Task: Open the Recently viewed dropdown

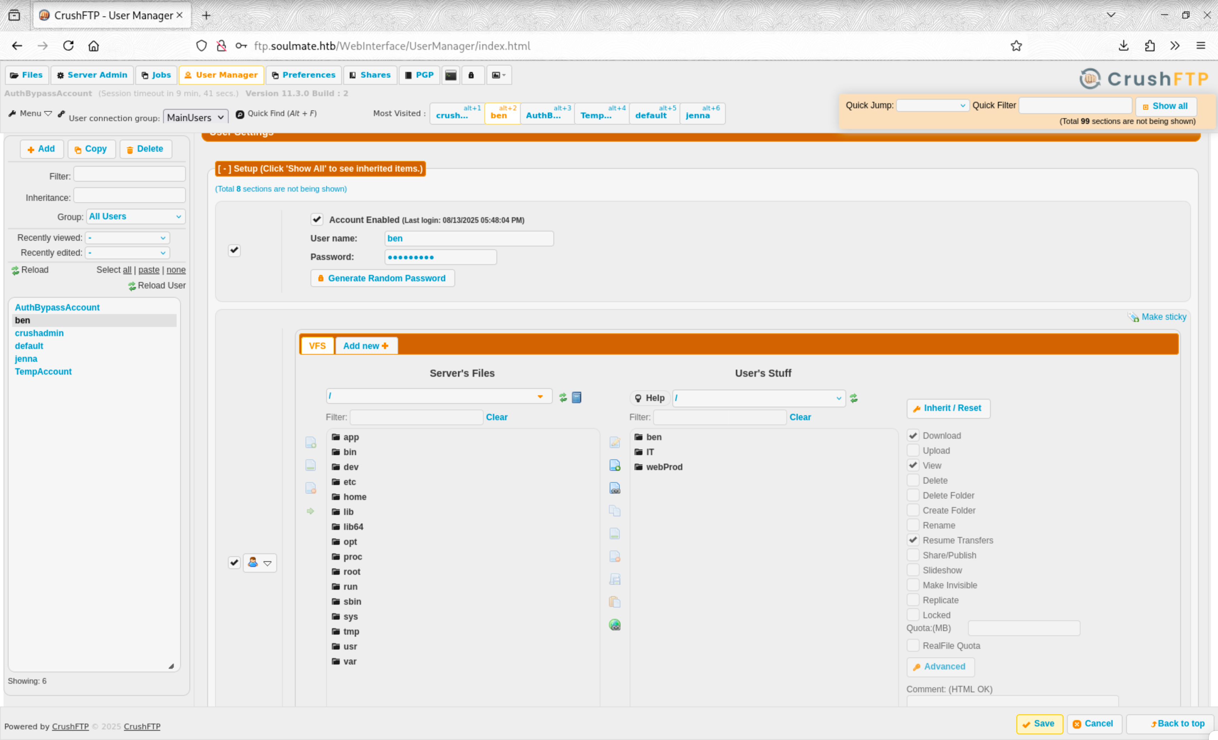Action: click(x=127, y=238)
